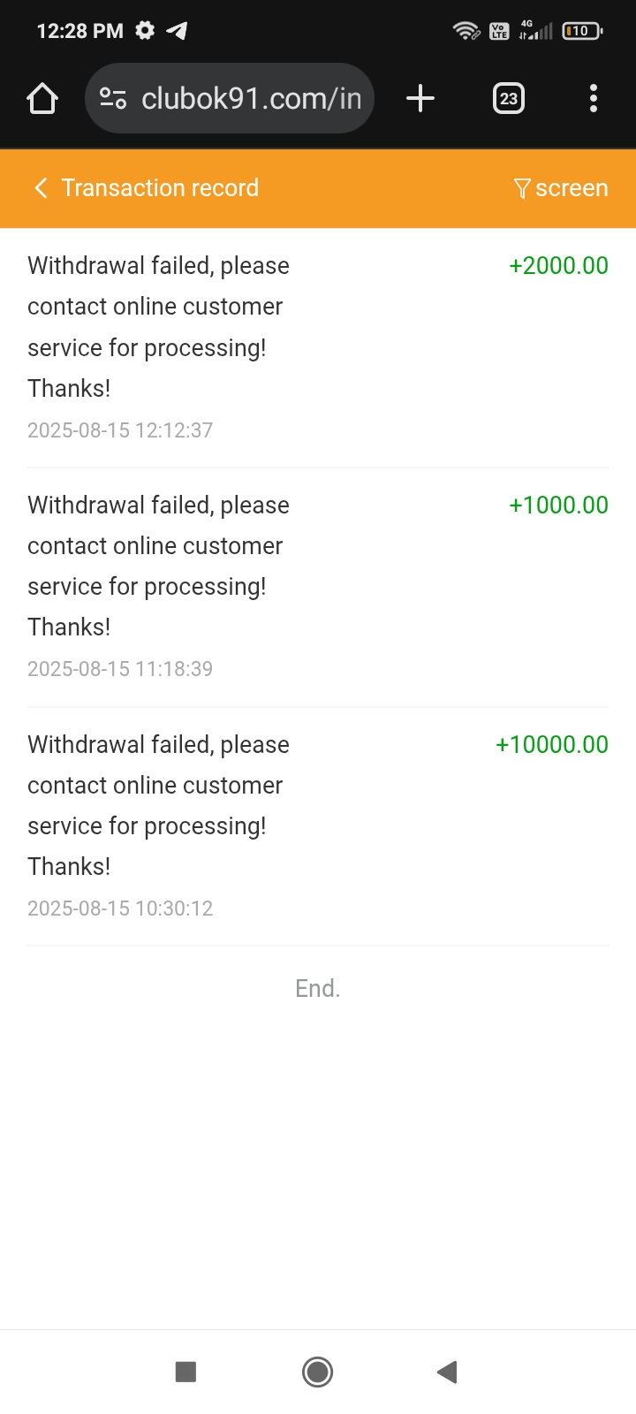Image resolution: width=636 pixels, height=1414 pixels.
Task: Tap the funnel filter icon
Action: (x=522, y=188)
